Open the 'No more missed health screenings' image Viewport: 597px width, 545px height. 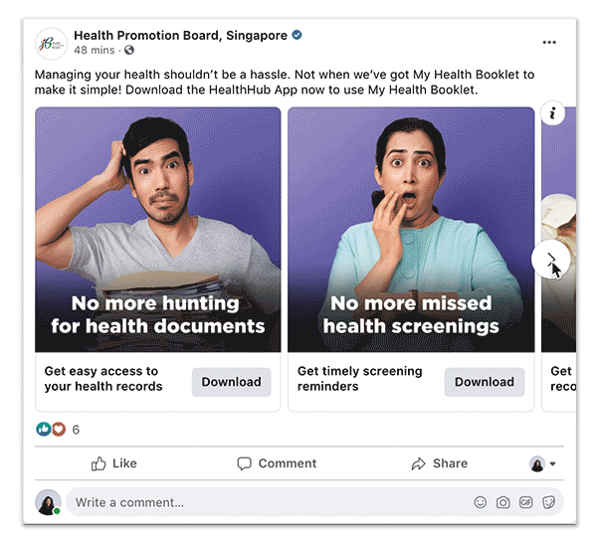pos(411,230)
